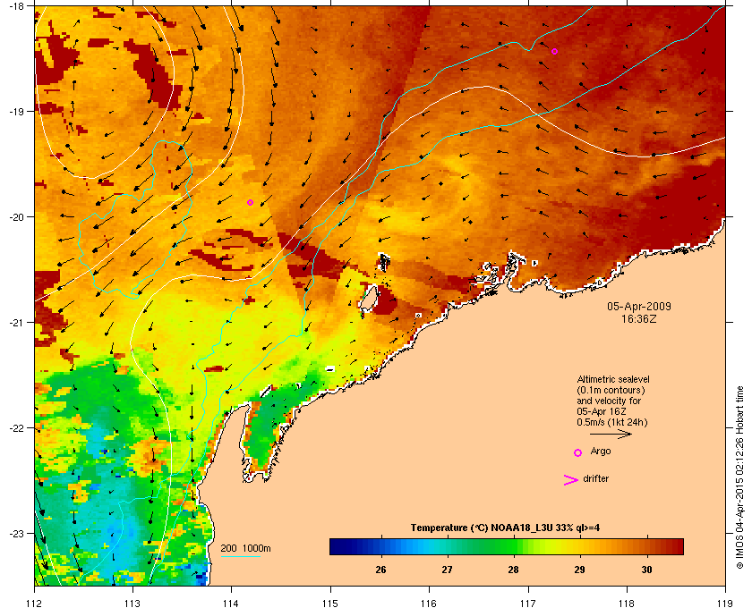
Task: Click the date text '05-Apr-2009'
Action: click(x=639, y=306)
